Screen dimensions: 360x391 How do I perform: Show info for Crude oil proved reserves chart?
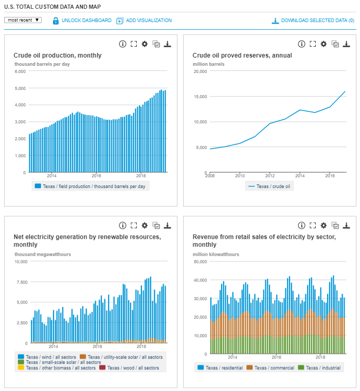(301, 44)
